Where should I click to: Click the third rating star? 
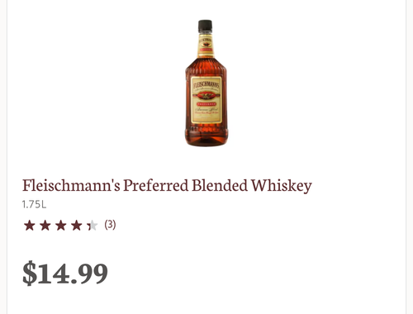[x=60, y=226]
